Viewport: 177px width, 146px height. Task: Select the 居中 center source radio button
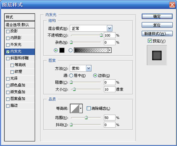[x=71, y=76]
